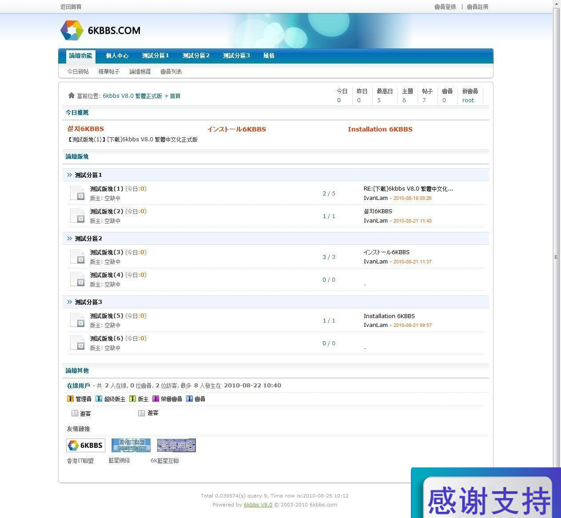Image resolution: width=561 pixels, height=518 pixels.
Task: View 精華帖子 in the sub menu
Action: click(x=109, y=72)
